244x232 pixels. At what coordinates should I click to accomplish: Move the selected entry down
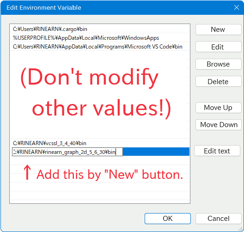(218, 125)
